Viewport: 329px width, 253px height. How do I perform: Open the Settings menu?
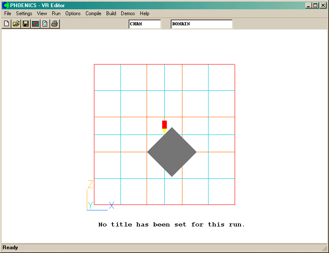[x=24, y=13]
